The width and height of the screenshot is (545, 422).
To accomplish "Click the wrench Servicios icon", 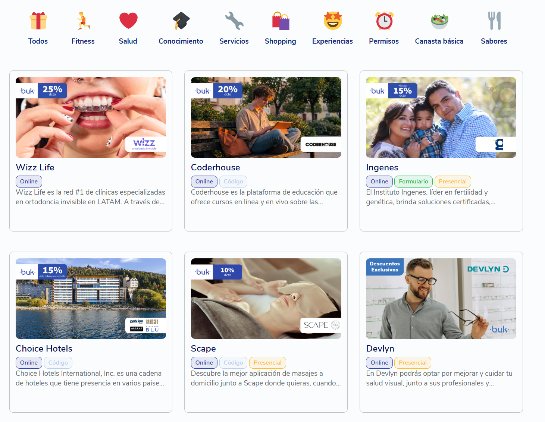I will pyautogui.click(x=234, y=21).
